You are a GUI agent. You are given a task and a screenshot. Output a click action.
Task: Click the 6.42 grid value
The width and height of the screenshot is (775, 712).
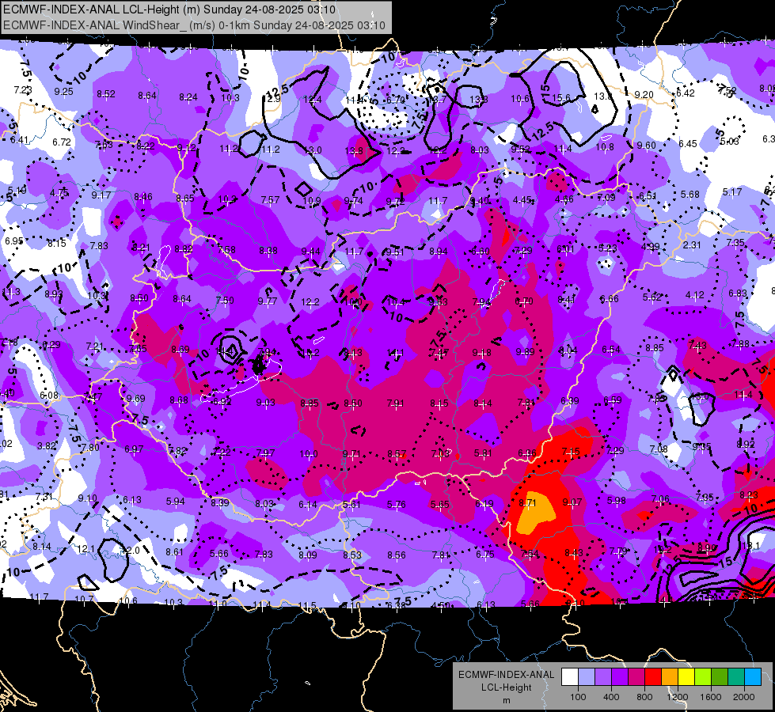pyautogui.click(x=686, y=93)
